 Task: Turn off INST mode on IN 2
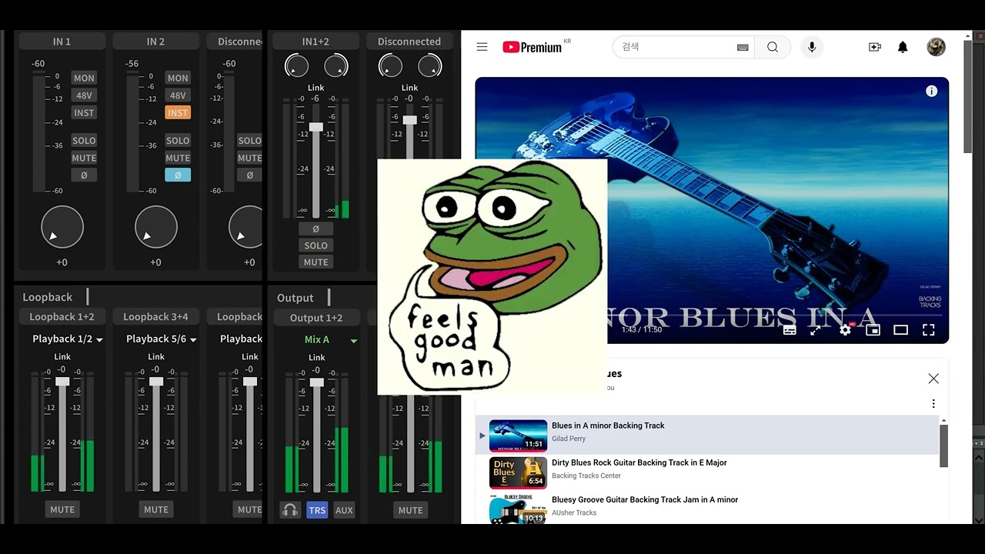pos(178,113)
